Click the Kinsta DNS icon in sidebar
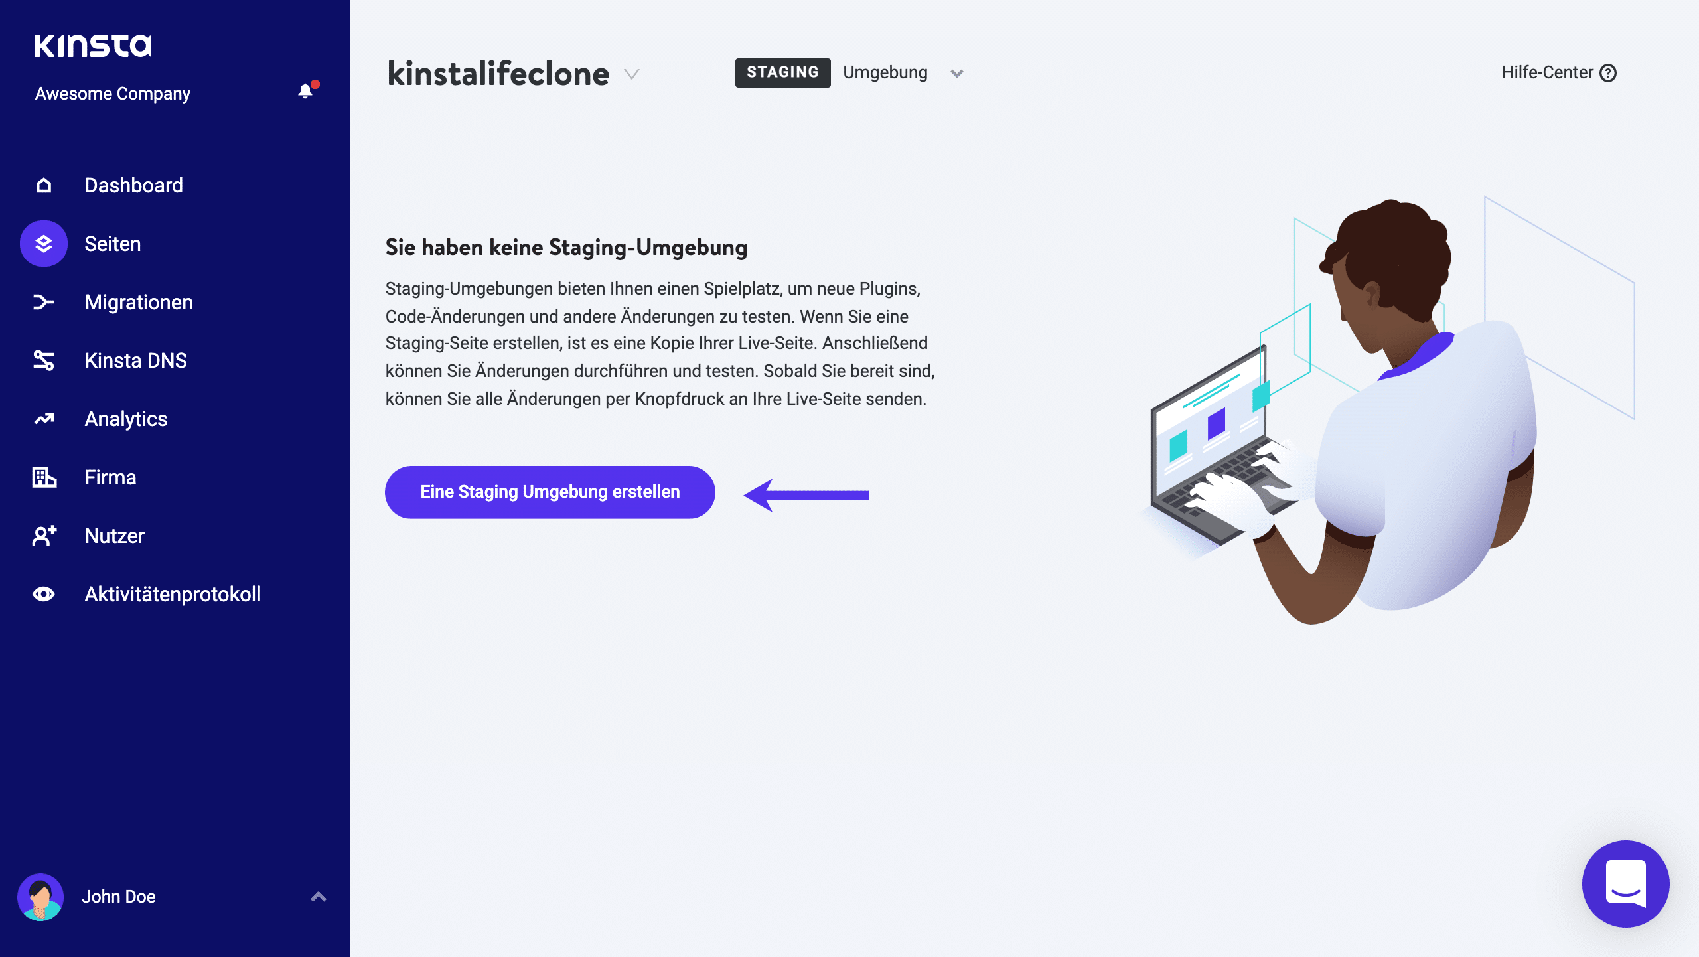 coord(42,360)
